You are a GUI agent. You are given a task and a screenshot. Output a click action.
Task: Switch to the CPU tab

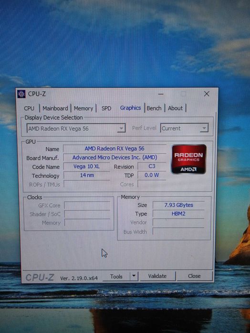tap(29, 108)
